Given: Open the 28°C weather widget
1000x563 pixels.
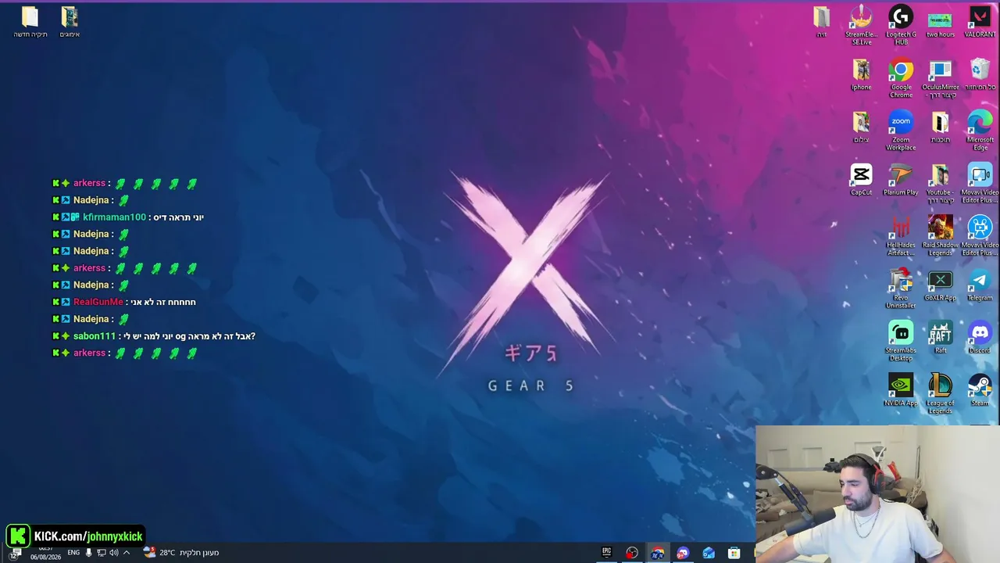Looking at the screenshot, I should coord(180,553).
